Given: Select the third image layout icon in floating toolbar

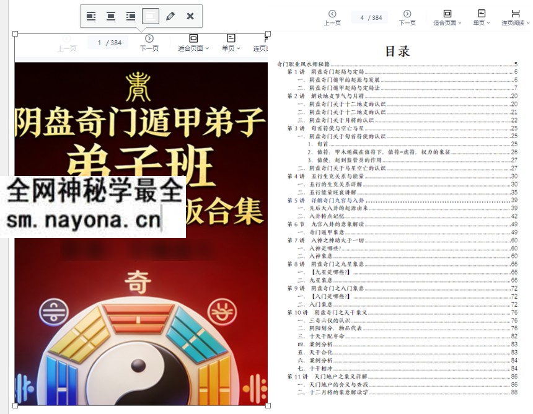Looking at the screenshot, I should (x=131, y=16).
